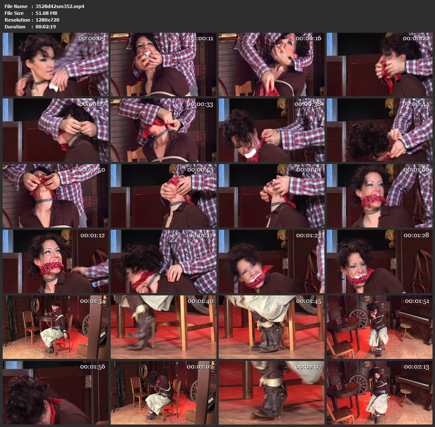Click the resolution value 1280x720
Viewport: 435px width, 427px height.
pos(47,20)
